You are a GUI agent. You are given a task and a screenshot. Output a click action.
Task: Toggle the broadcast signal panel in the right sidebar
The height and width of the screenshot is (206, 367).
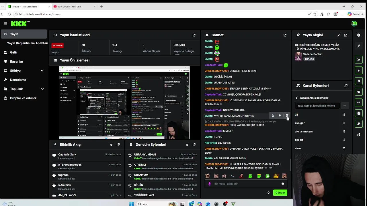[359, 102]
